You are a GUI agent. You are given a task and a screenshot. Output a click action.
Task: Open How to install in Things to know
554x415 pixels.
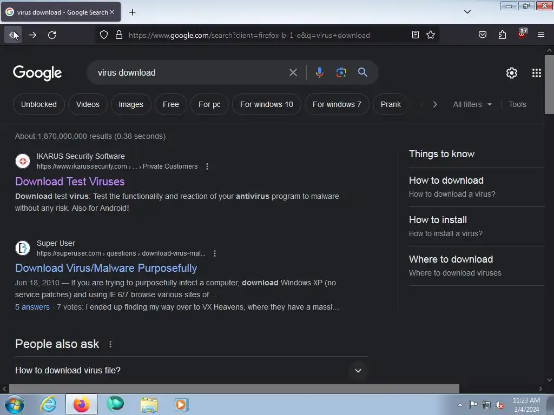point(476,226)
